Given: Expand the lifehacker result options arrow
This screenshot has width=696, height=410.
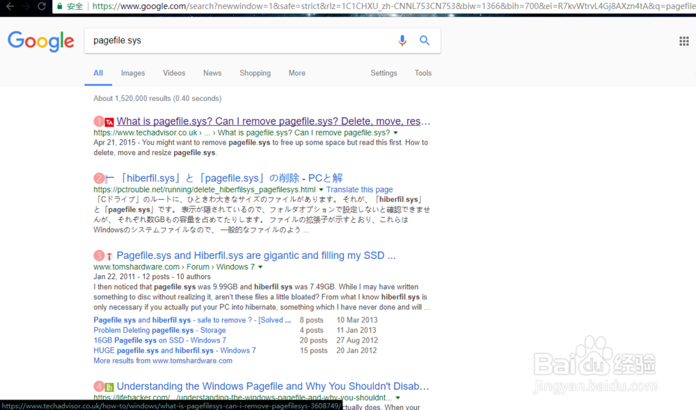Looking at the screenshot, I should (397, 398).
